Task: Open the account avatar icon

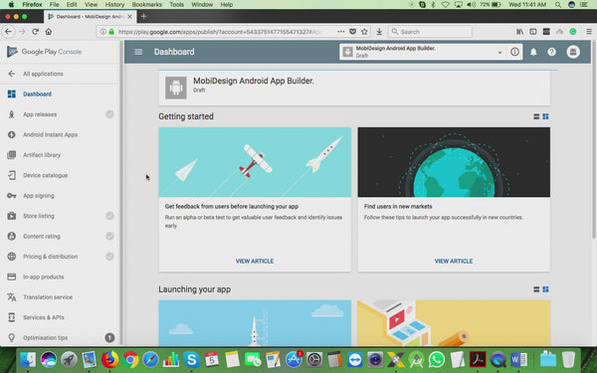Action: coord(573,52)
